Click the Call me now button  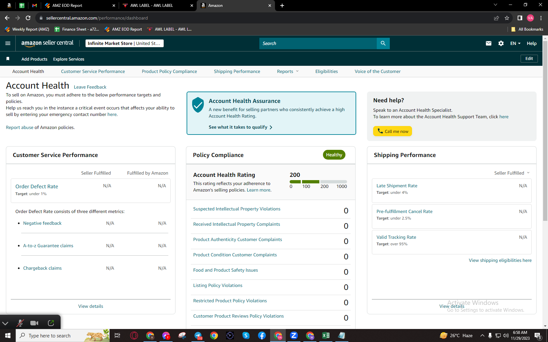393,131
